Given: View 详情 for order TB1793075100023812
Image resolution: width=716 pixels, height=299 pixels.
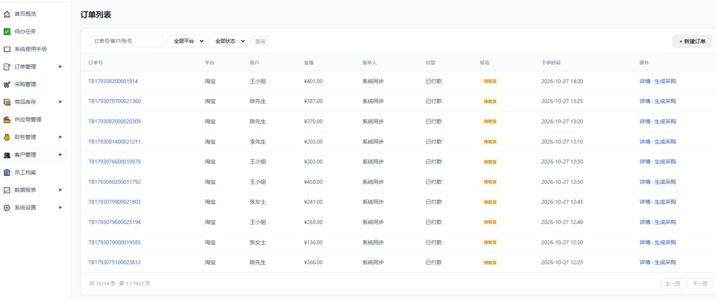Looking at the screenshot, I should point(645,262).
